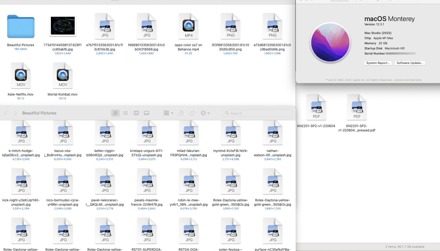The height and width of the screenshot is (251, 440).
Task: Select the oppo color os7 MP4 file
Action: point(189,26)
